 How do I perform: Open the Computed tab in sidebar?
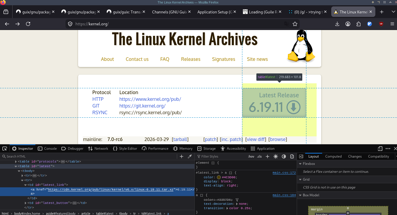[x=333, y=156]
